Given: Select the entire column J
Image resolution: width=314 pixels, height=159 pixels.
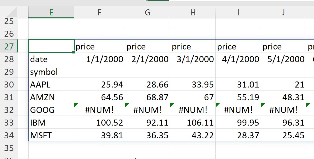Looking at the screenshot, I should (283, 12).
